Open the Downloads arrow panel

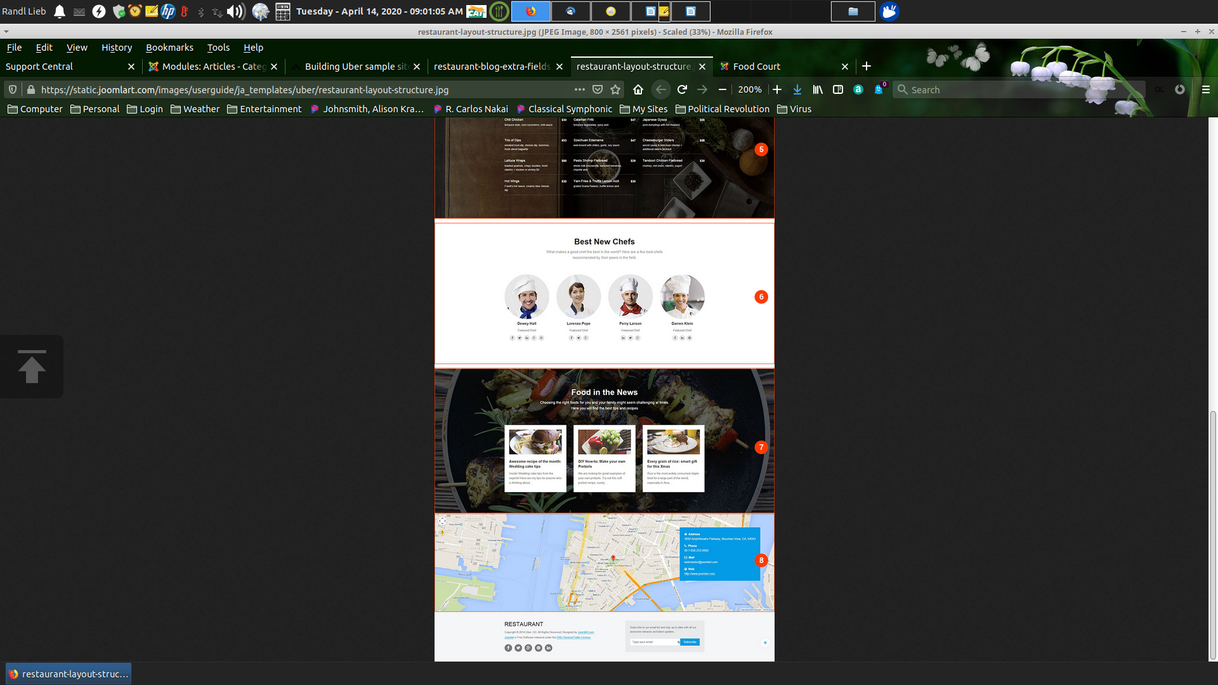click(x=797, y=89)
